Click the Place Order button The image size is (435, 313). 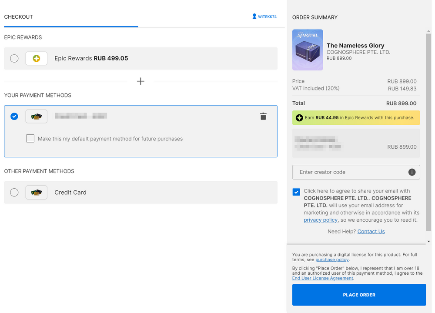(x=359, y=295)
